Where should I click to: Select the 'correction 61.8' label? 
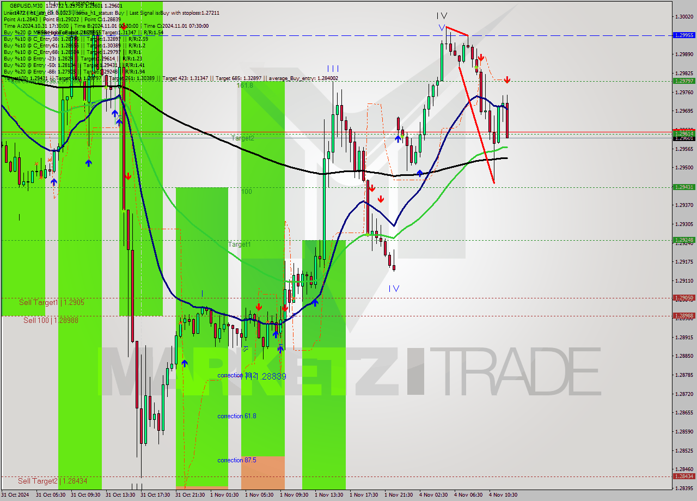[237, 416]
